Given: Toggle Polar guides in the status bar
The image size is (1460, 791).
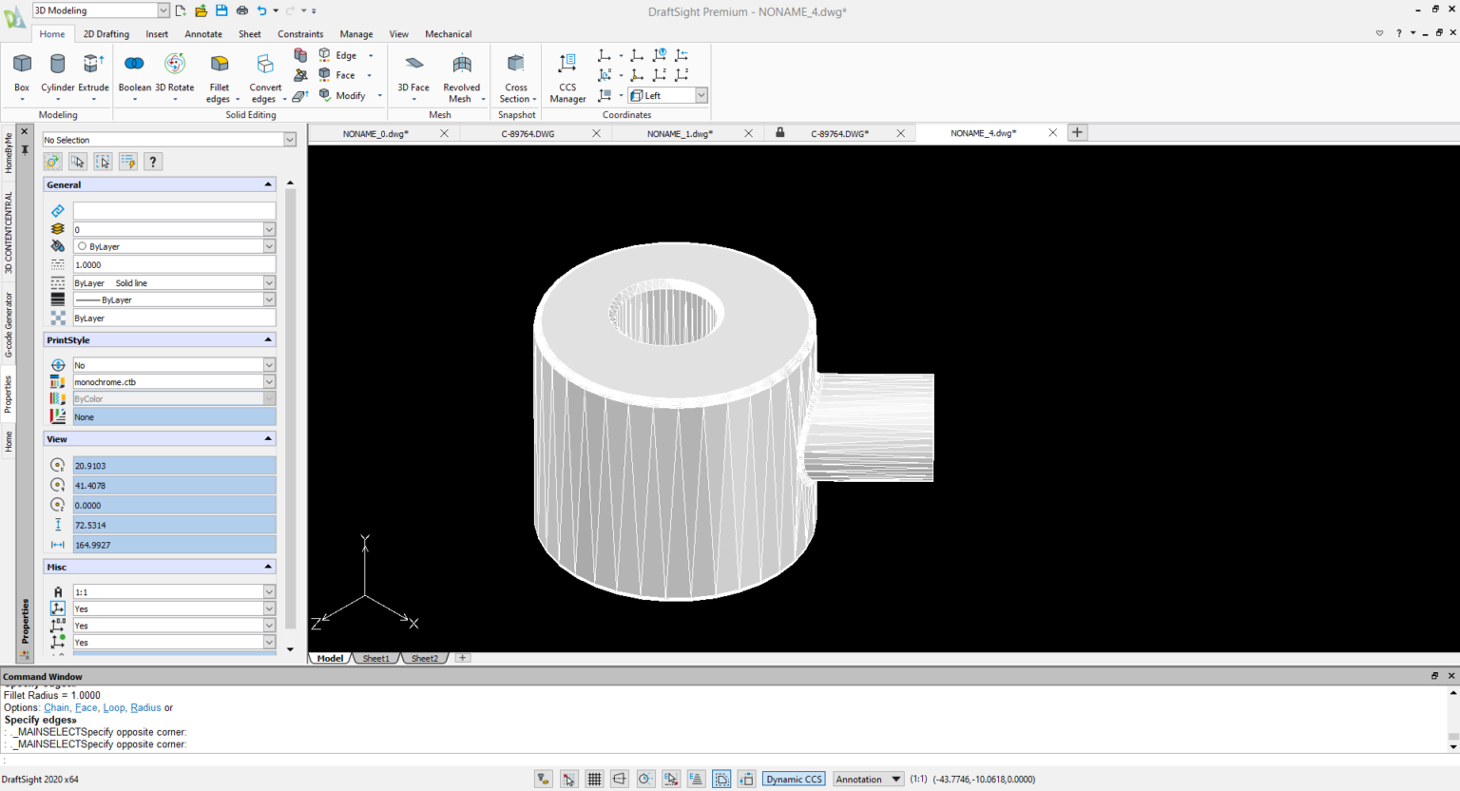Looking at the screenshot, I should point(645,780).
